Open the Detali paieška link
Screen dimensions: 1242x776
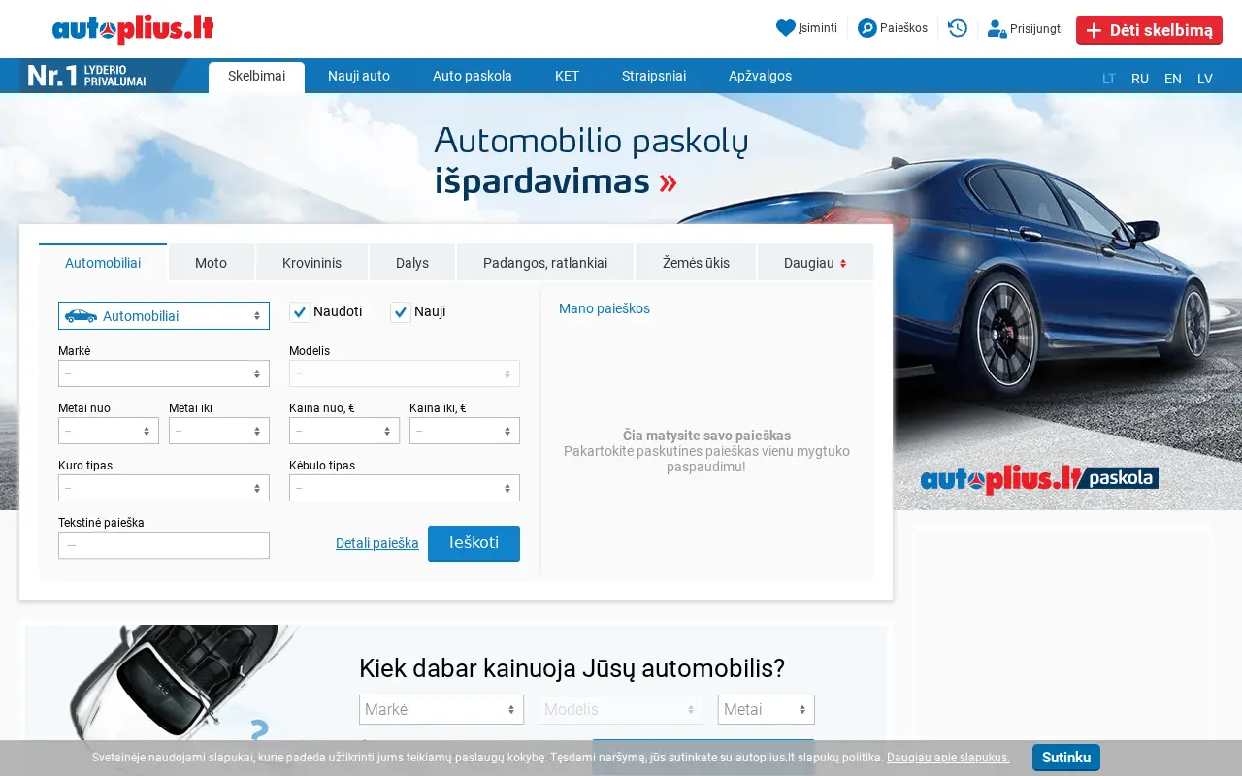[x=377, y=543]
